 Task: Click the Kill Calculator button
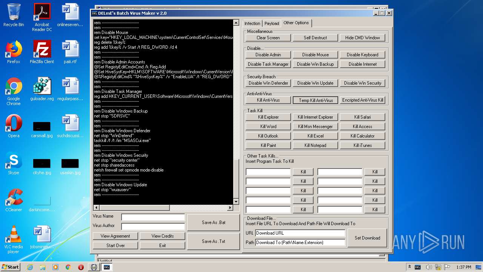pyautogui.click(x=363, y=136)
